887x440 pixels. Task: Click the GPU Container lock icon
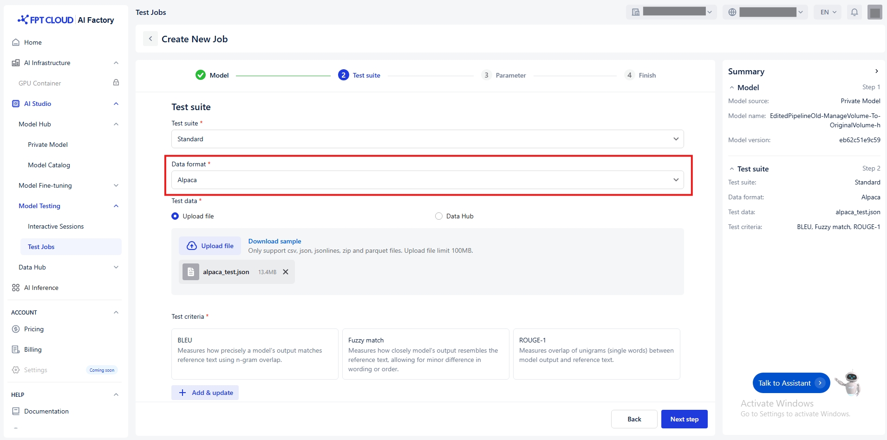[x=116, y=83]
